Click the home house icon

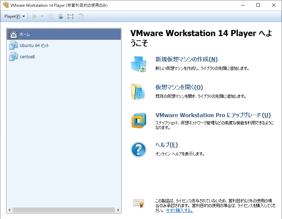(14, 34)
